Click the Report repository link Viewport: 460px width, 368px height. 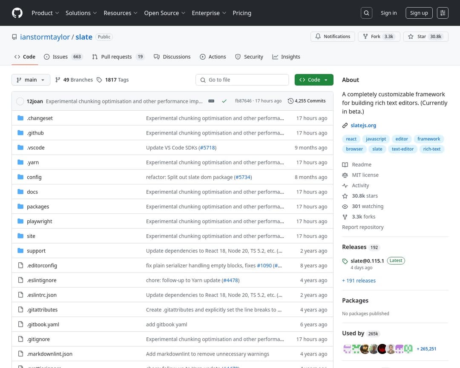coord(362,227)
